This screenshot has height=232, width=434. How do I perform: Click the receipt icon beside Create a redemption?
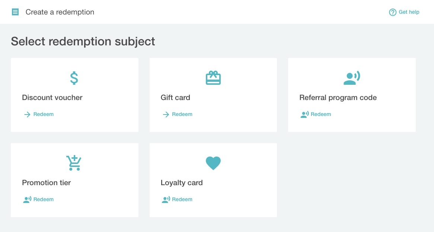pyautogui.click(x=15, y=12)
